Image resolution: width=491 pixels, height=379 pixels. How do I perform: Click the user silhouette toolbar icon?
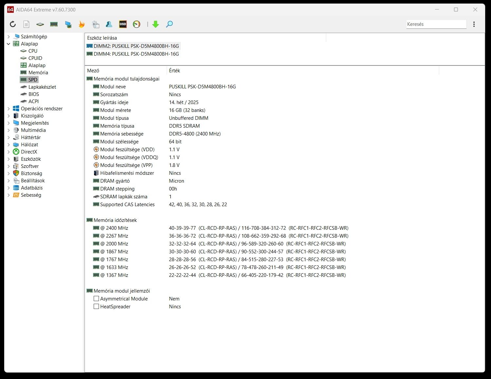coord(109,24)
